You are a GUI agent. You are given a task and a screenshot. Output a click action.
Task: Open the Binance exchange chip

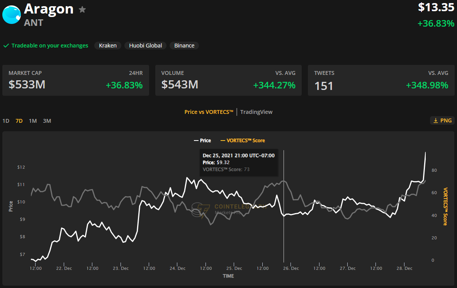(184, 46)
